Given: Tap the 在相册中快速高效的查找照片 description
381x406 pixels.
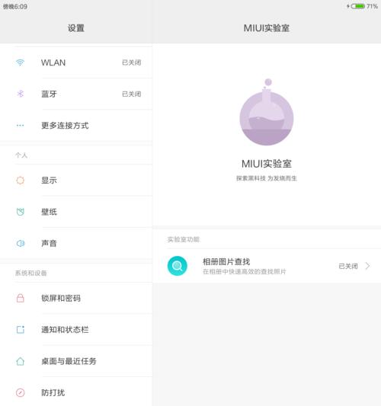Looking at the screenshot, I should coord(245,272).
